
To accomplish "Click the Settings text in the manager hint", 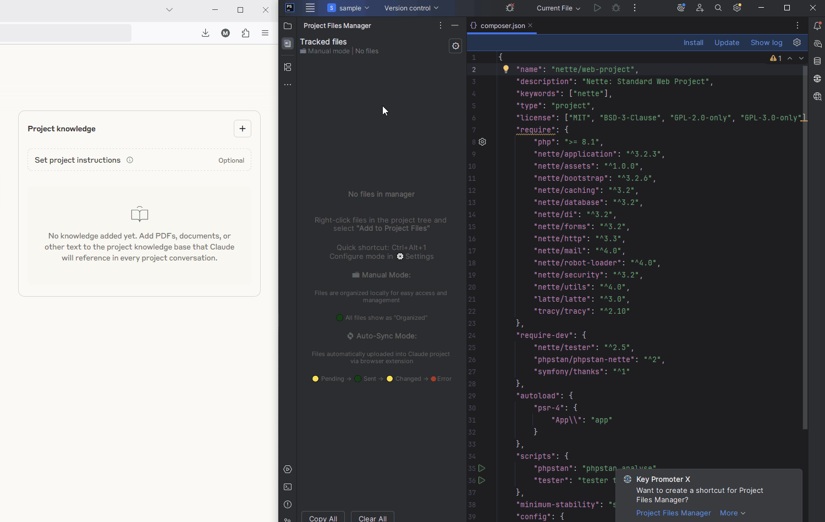I will click(x=419, y=257).
